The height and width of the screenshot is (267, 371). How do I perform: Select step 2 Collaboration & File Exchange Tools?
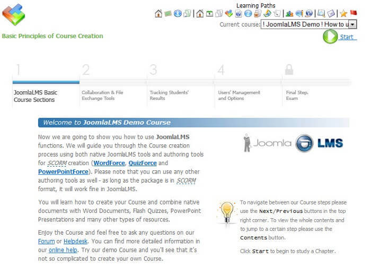[x=102, y=95]
